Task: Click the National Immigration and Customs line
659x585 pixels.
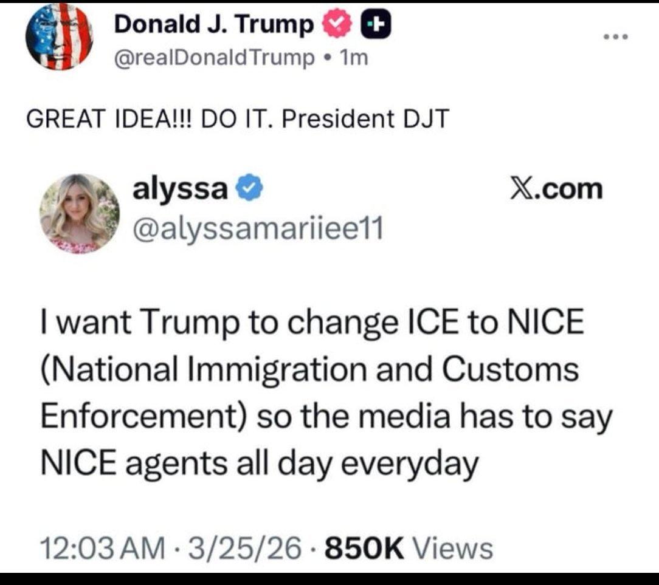Action: point(310,369)
